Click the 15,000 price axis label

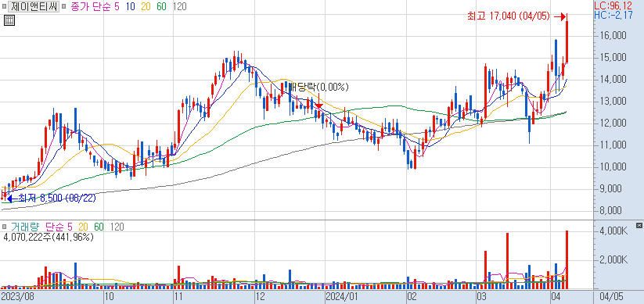click(x=613, y=57)
